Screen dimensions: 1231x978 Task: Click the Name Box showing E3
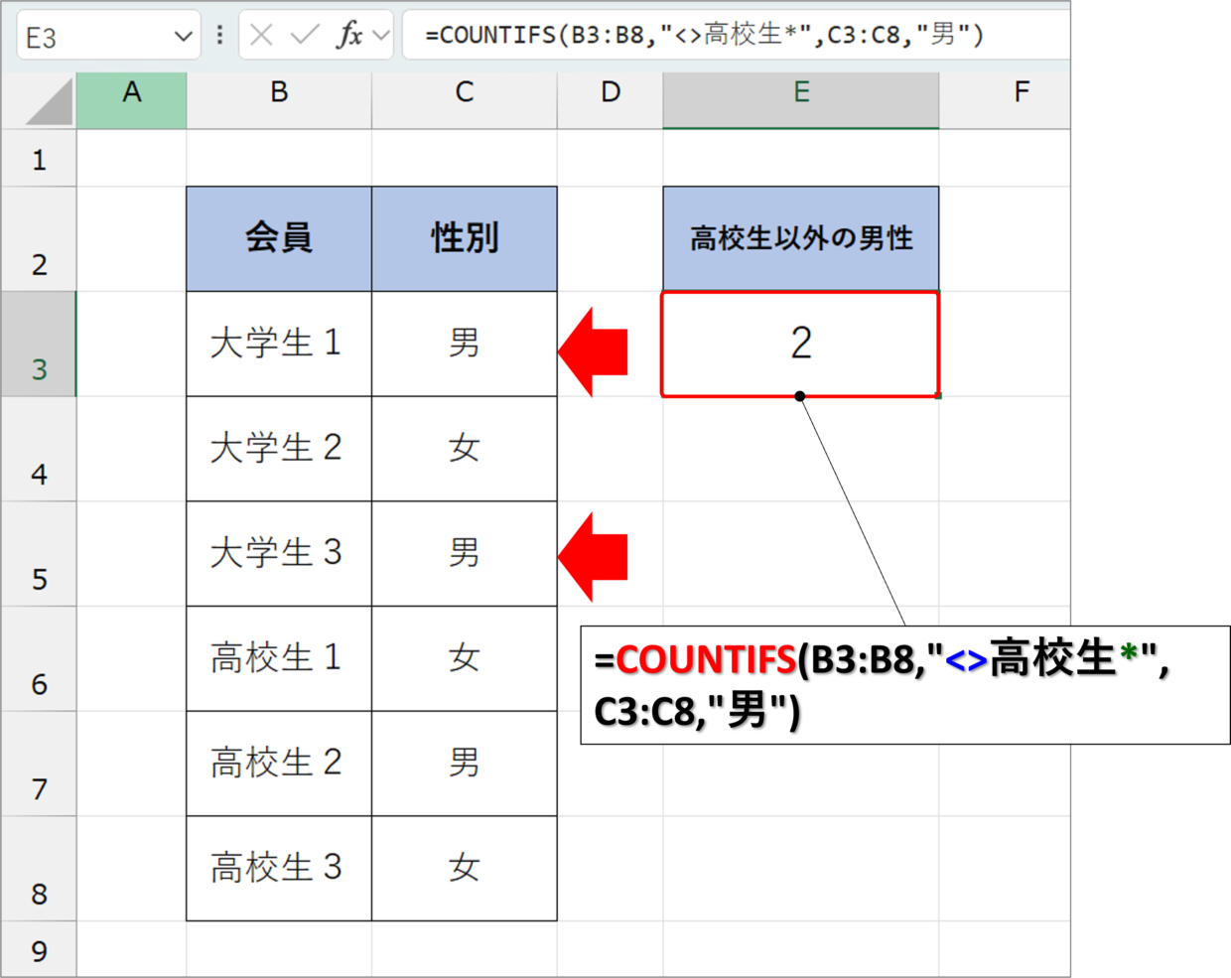(x=107, y=37)
